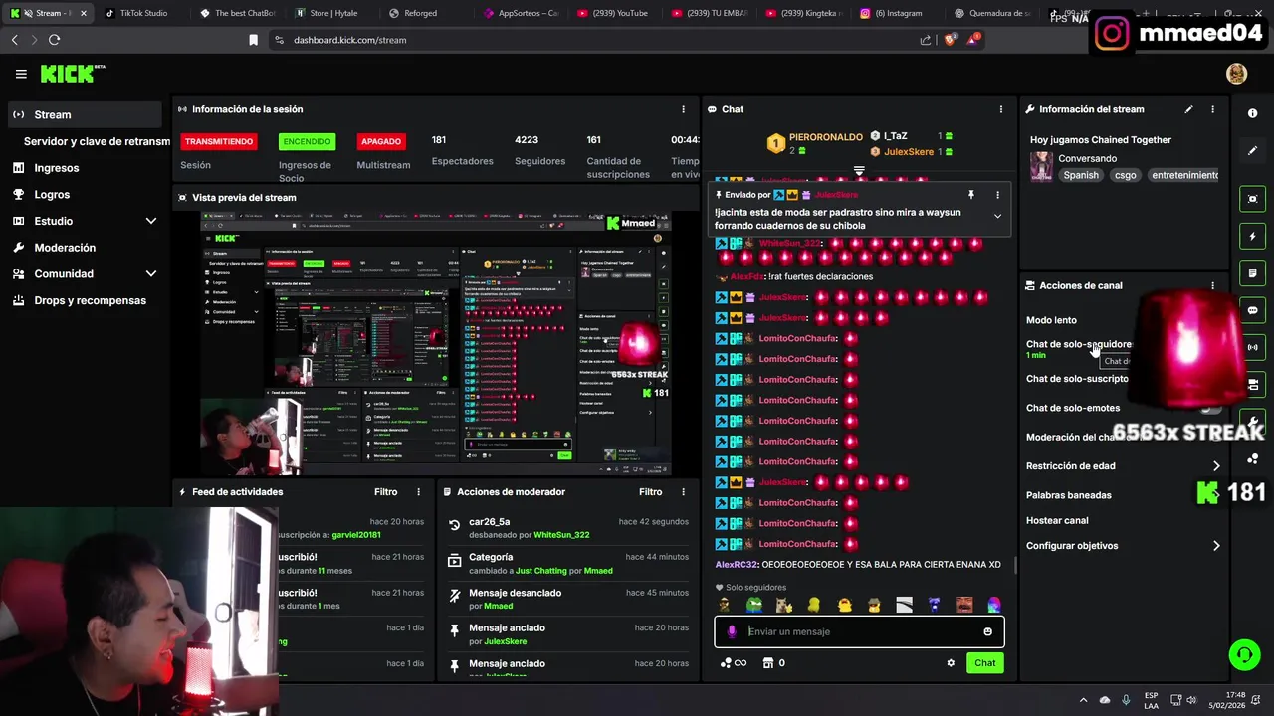Click the browser address bar URL
The width and height of the screenshot is (1274, 716).
(x=349, y=40)
